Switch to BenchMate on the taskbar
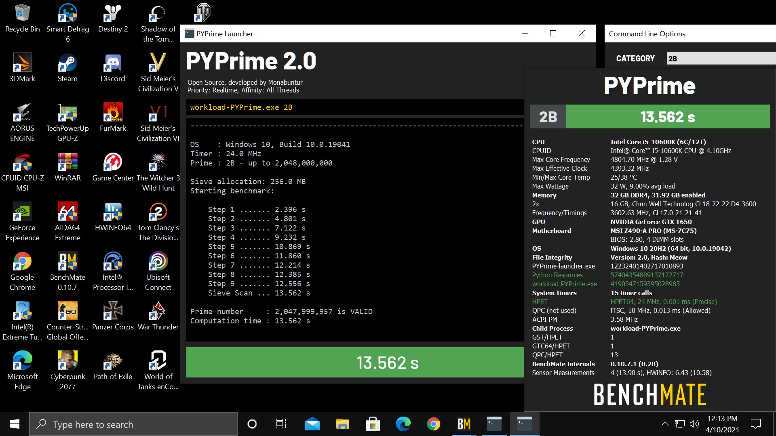This screenshot has height=436, width=776. click(x=464, y=424)
